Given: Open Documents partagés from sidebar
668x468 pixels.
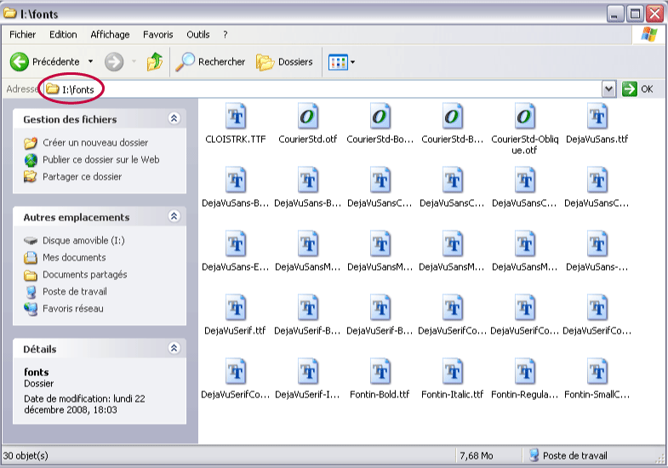Looking at the screenshot, I should tap(76, 275).
